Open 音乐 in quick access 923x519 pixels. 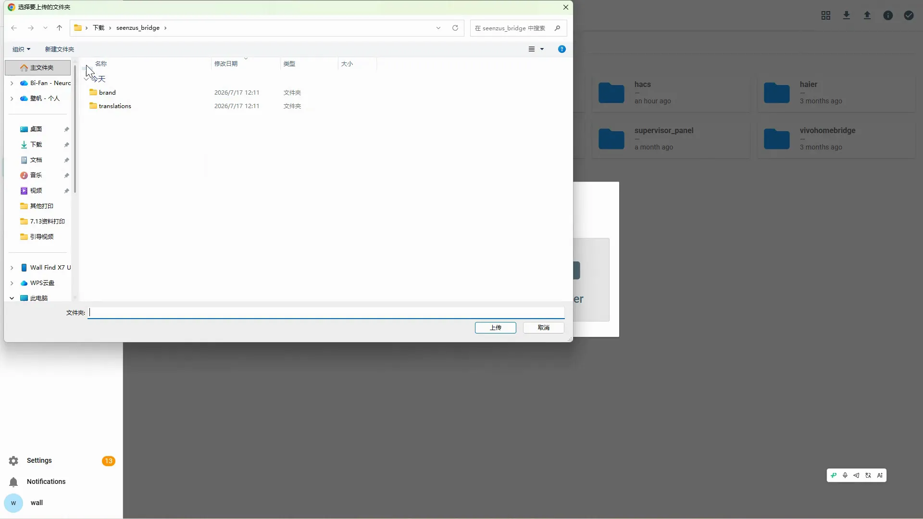pyautogui.click(x=36, y=175)
